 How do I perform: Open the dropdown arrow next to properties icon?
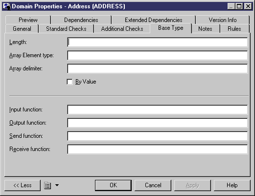point(57,185)
